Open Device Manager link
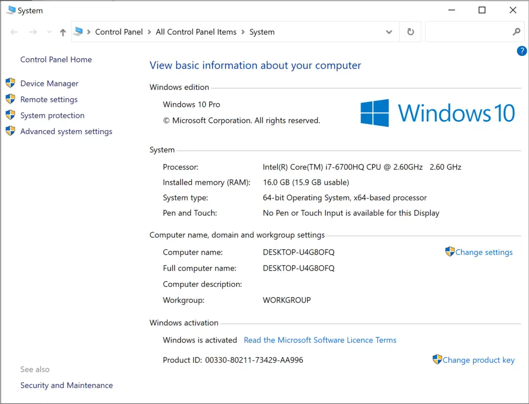This screenshot has width=529, height=404. pos(49,84)
